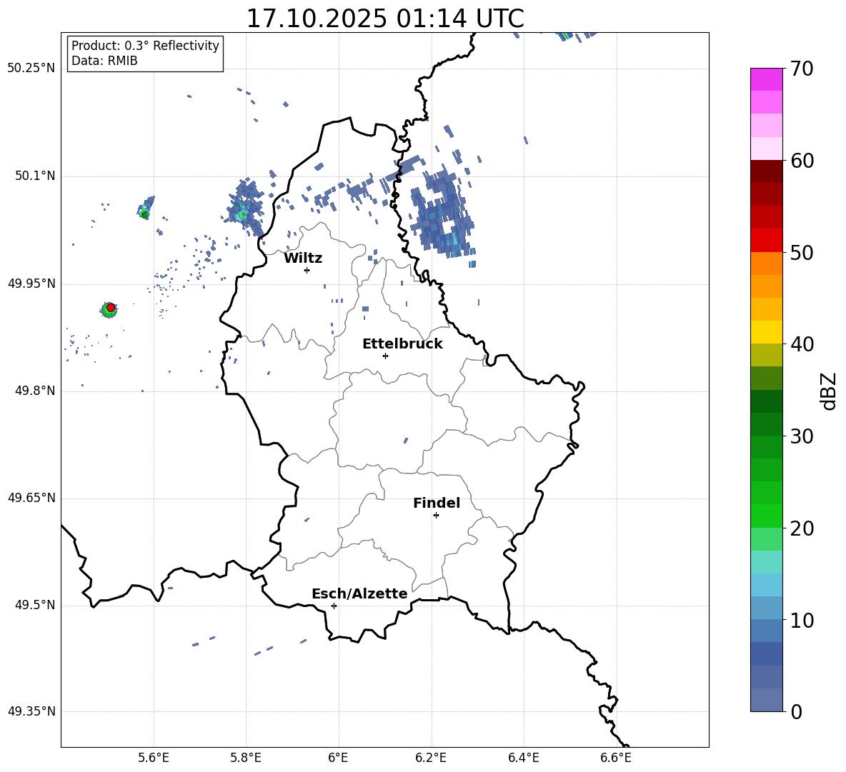Click the colorbar 50 tick label
Viewport: 846px width, 772px height.
click(x=802, y=252)
